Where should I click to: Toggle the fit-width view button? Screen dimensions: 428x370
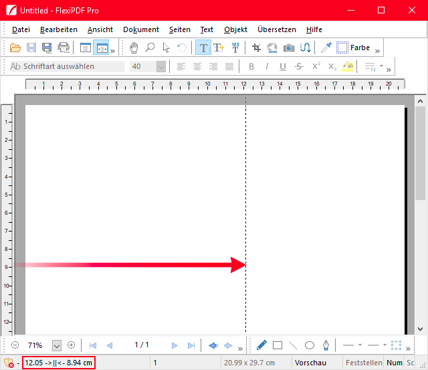pyautogui.click(x=101, y=48)
